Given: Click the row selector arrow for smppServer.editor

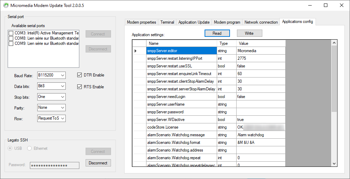Looking at the screenshot, I should click(135, 51).
